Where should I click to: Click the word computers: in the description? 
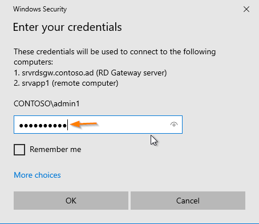coord(34,62)
